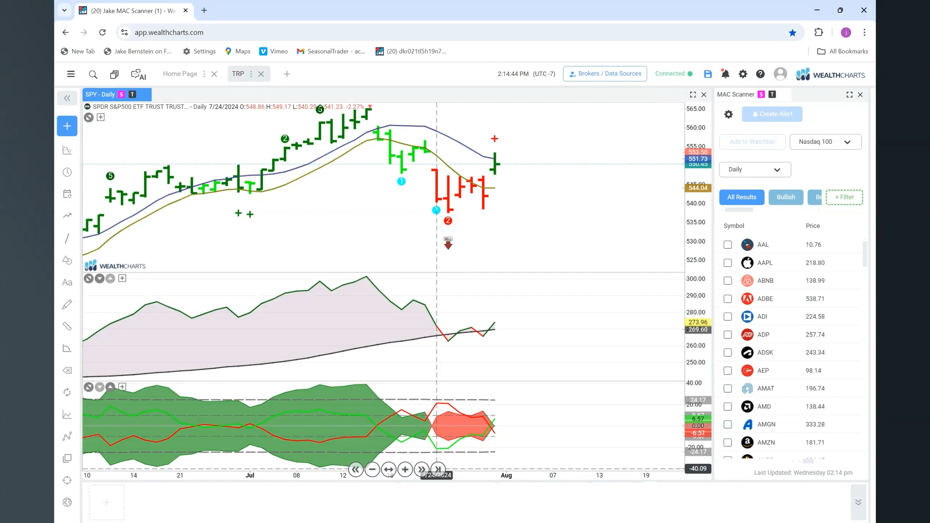Click the duplicate windows icon in top toolbar
Image resolution: width=930 pixels, height=523 pixels.
tap(114, 74)
